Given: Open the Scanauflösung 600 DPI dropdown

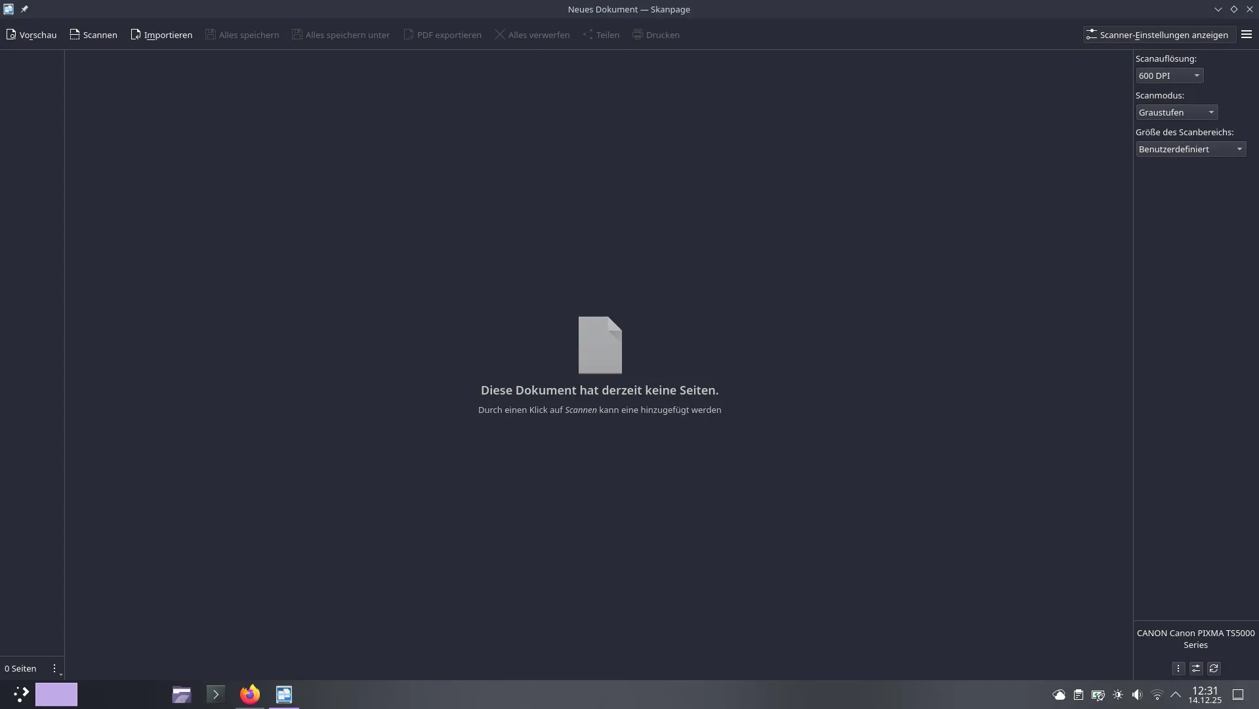Looking at the screenshot, I should 1169,75.
